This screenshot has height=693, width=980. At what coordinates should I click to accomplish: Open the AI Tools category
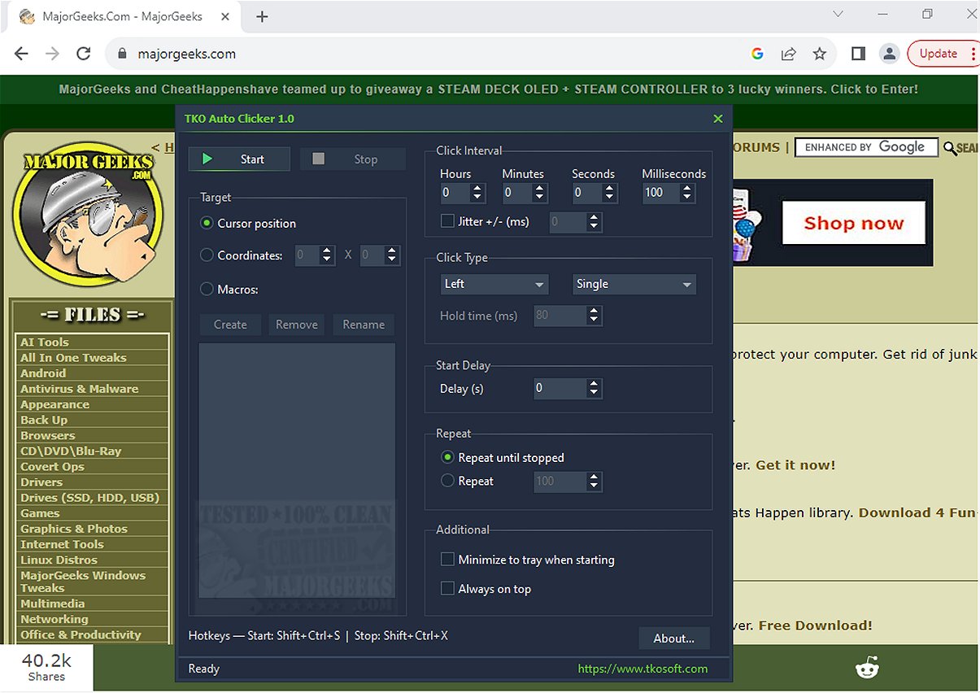45,342
